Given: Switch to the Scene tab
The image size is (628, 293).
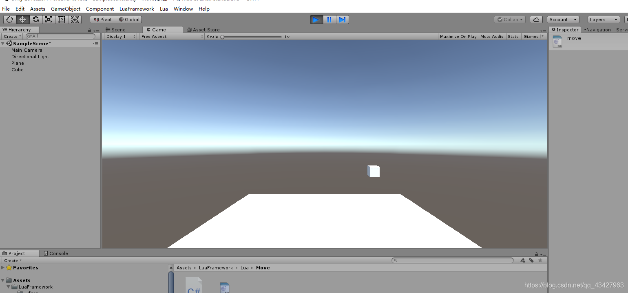Looking at the screenshot, I should (116, 30).
